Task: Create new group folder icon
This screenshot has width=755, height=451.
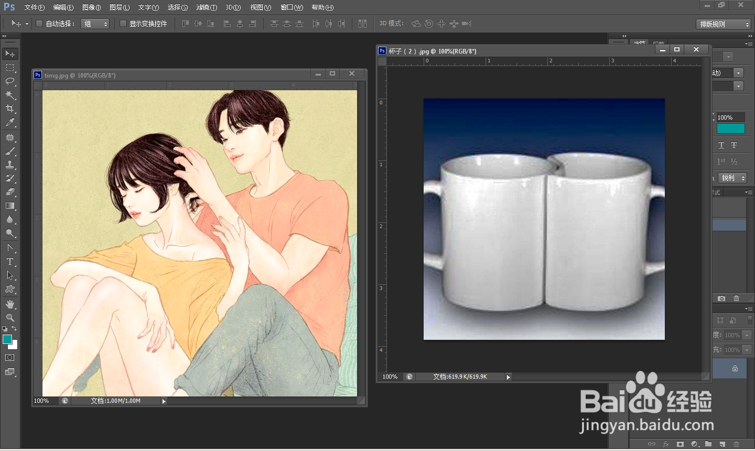Action: point(708,444)
